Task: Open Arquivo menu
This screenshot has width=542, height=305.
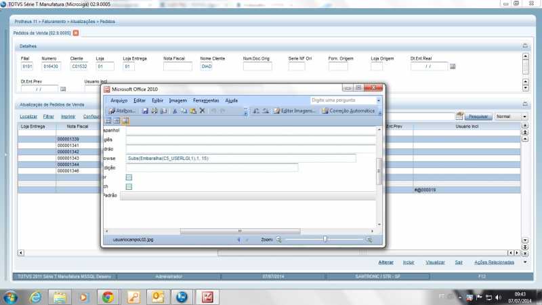Action: pos(119,100)
